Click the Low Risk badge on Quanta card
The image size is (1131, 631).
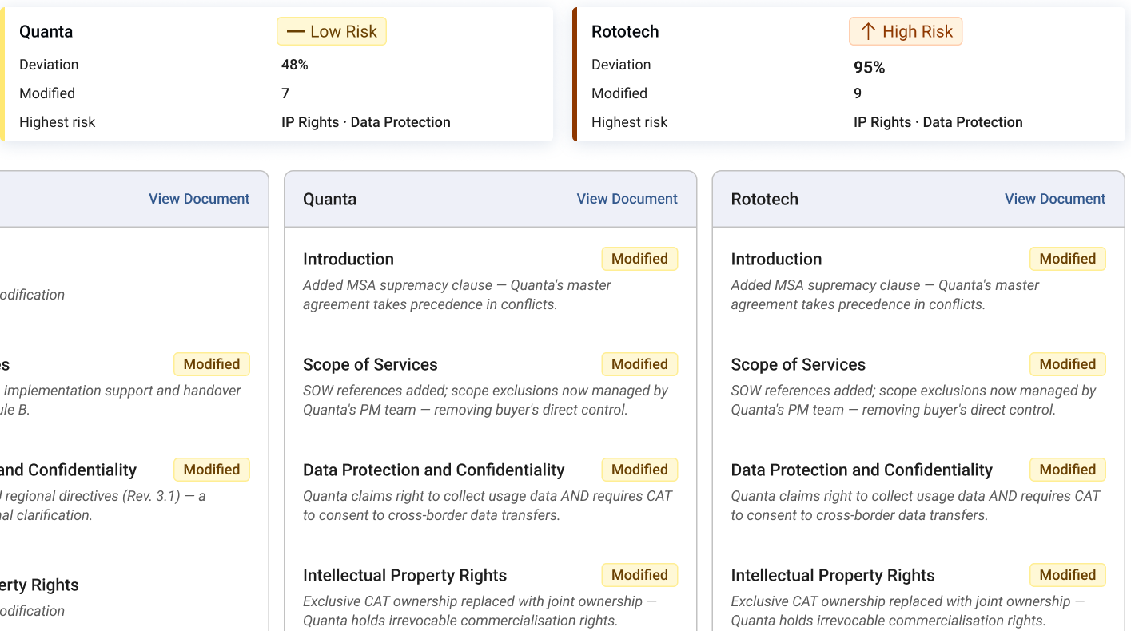pyautogui.click(x=332, y=31)
